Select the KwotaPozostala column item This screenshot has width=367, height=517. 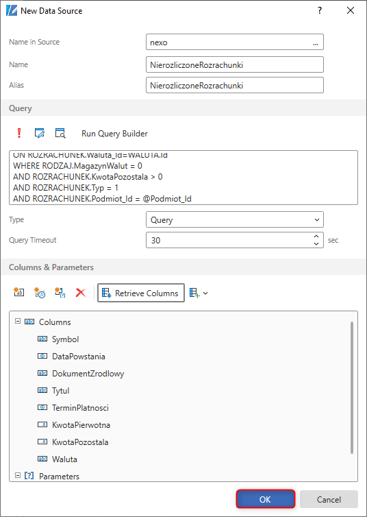pyautogui.click(x=80, y=442)
